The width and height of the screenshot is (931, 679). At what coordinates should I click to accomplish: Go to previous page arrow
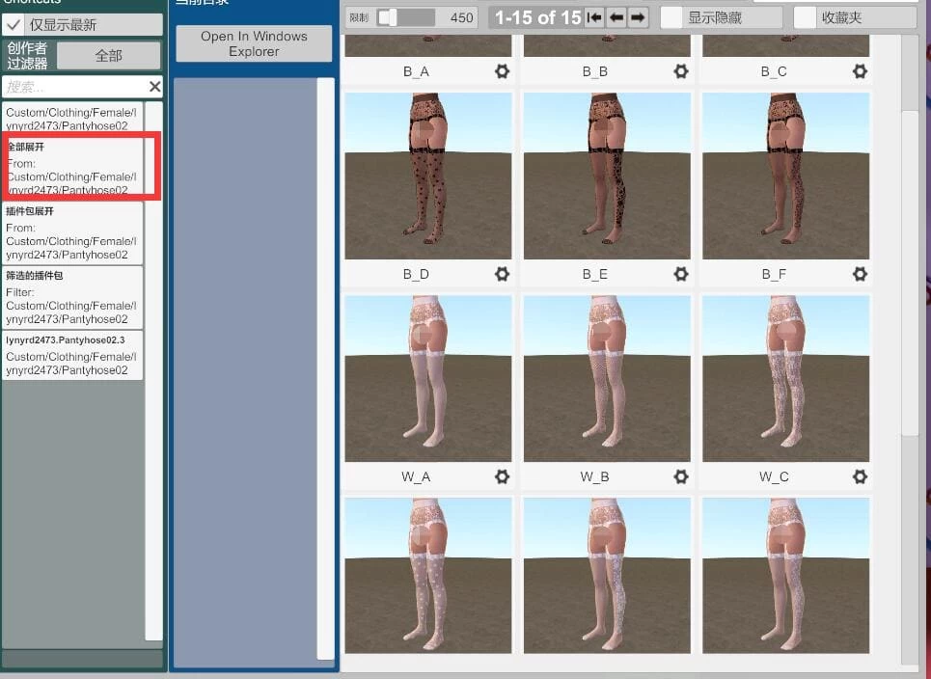click(x=617, y=16)
